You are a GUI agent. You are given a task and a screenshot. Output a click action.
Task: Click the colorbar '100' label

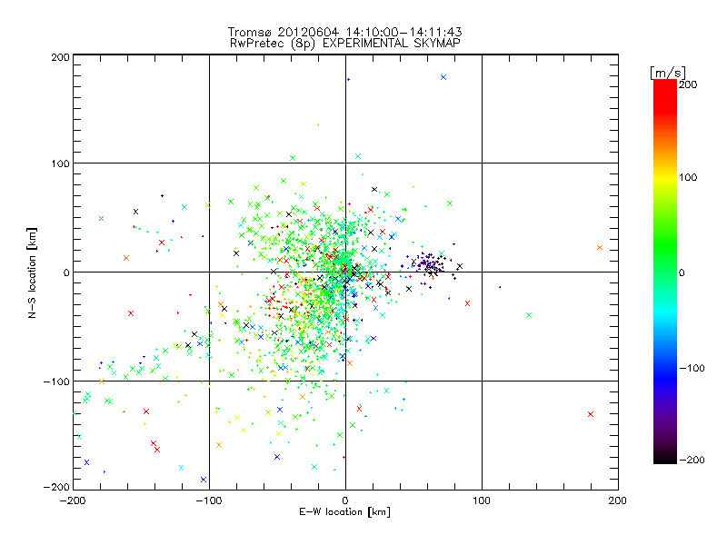[688, 177]
